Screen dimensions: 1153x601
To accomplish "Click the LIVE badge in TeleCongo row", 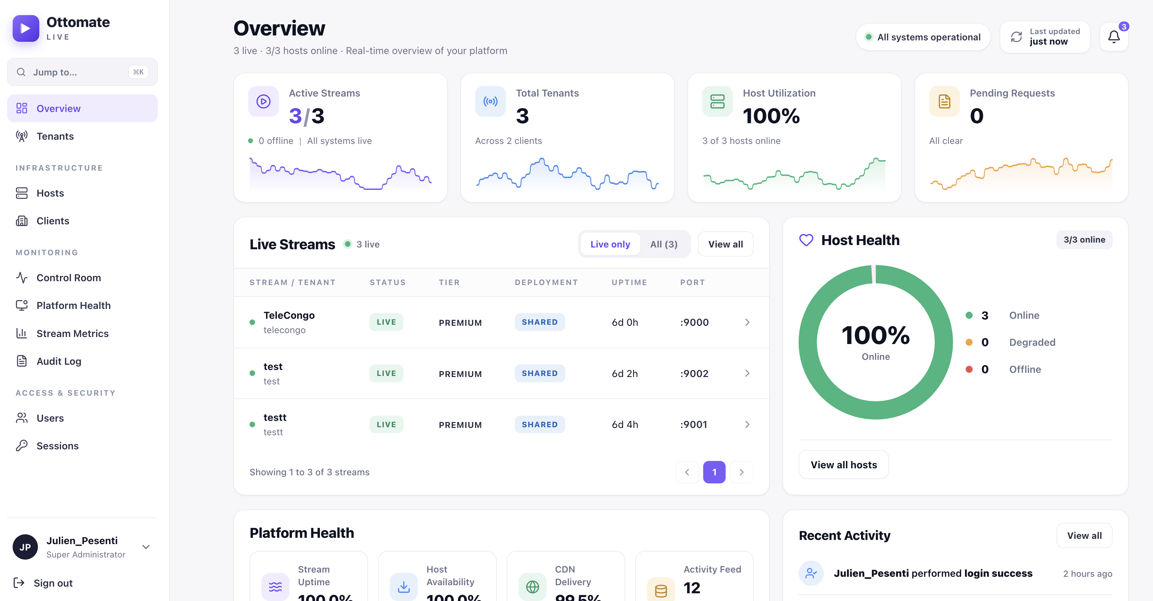I will [x=386, y=322].
